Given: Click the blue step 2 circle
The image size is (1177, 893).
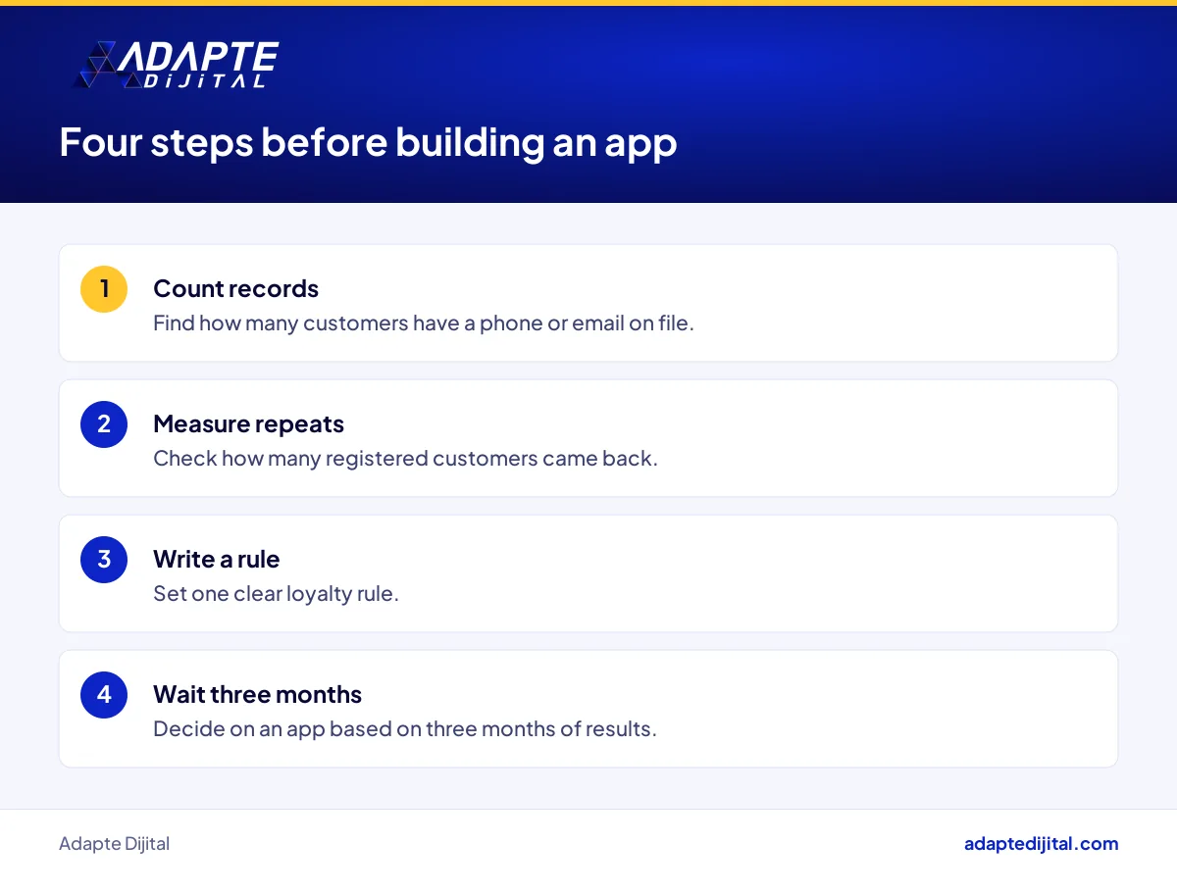Looking at the screenshot, I should pyautogui.click(x=104, y=424).
